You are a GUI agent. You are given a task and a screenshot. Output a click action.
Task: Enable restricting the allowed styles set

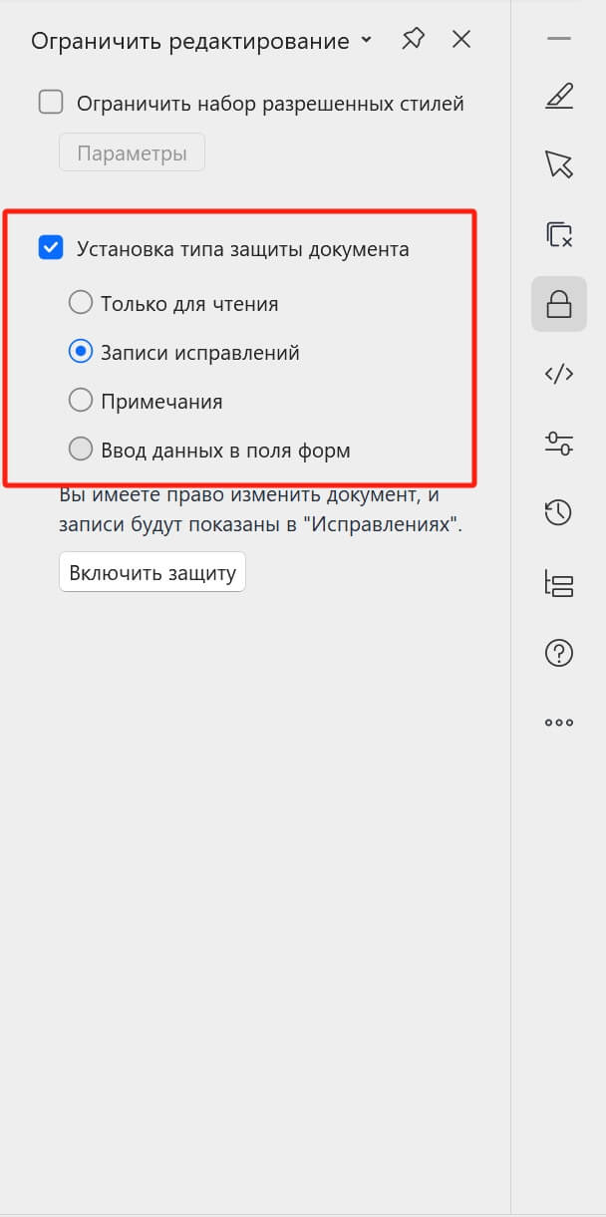pyautogui.click(x=50, y=102)
